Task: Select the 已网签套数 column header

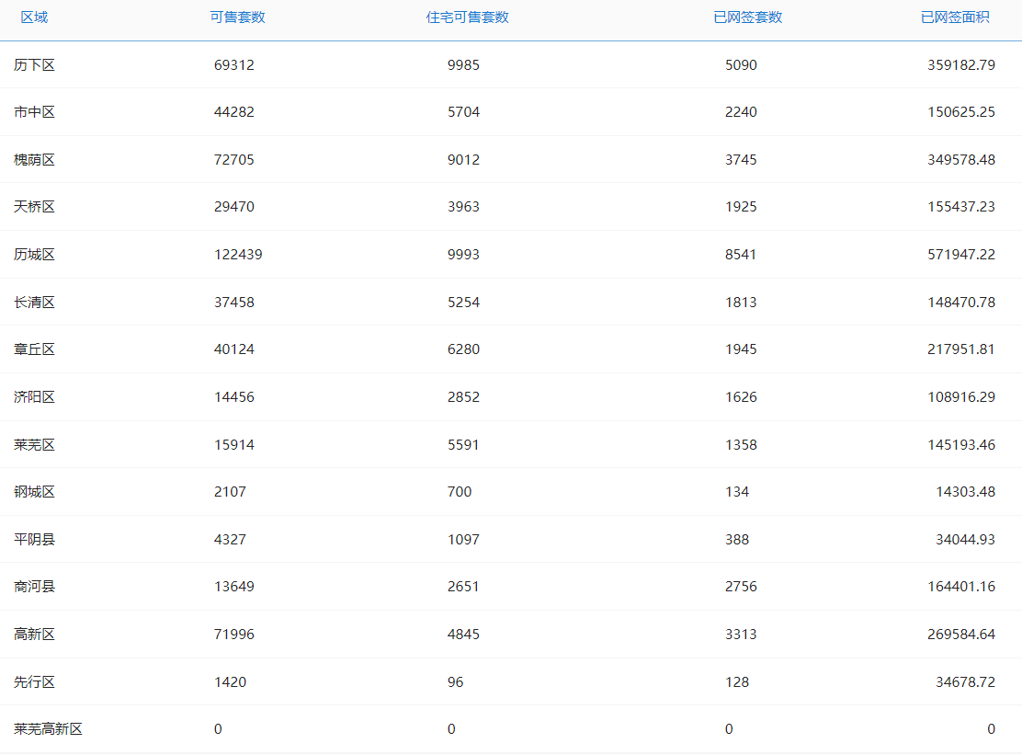Action: (747, 17)
